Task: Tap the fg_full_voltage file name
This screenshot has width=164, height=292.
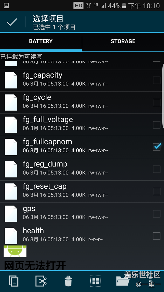Action: pyautogui.click(x=48, y=120)
